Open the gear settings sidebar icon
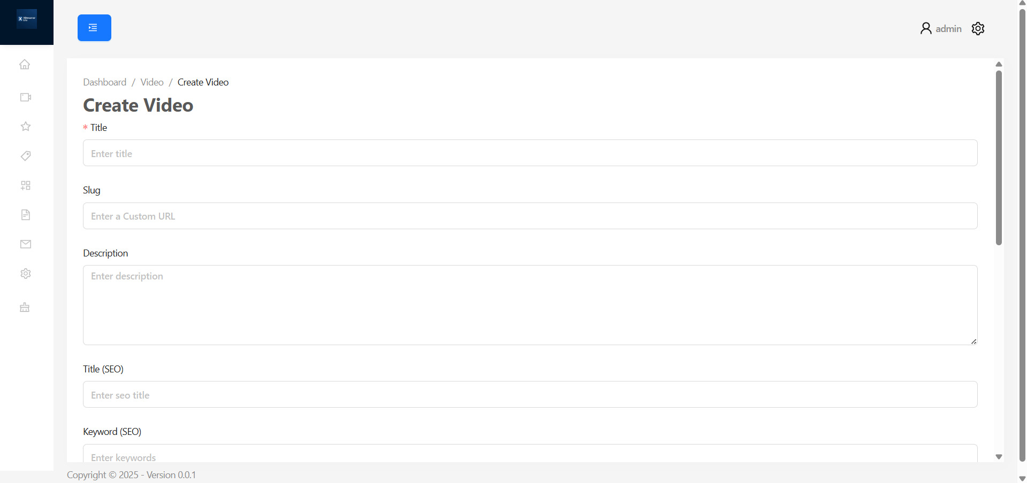 (25, 274)
